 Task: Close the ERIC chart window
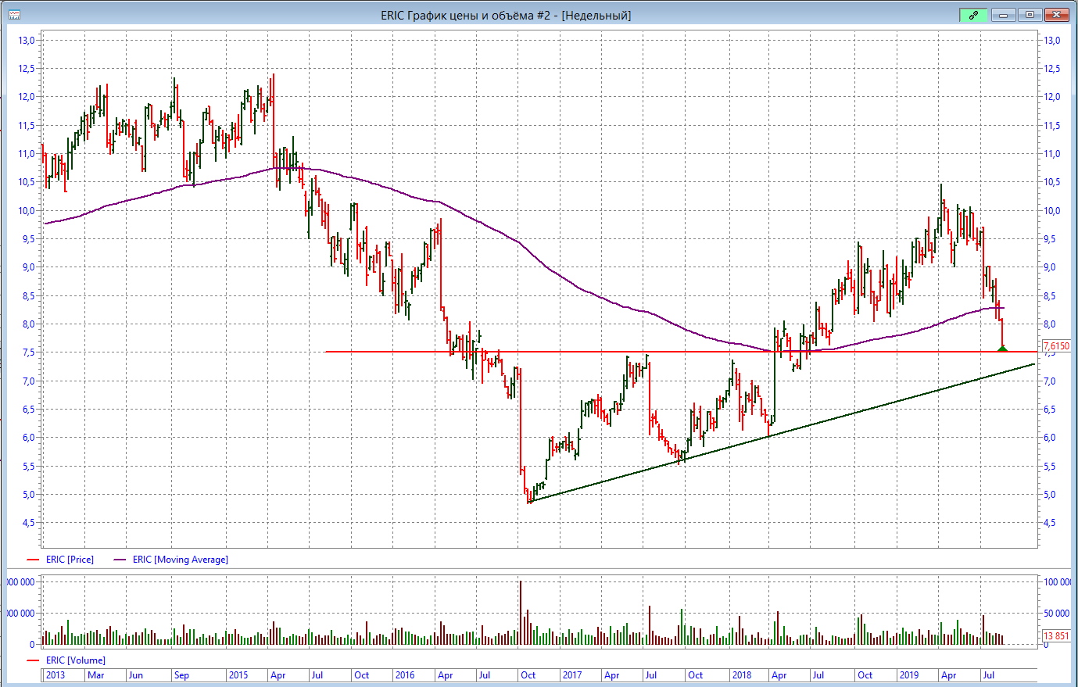click(1057, 15)
